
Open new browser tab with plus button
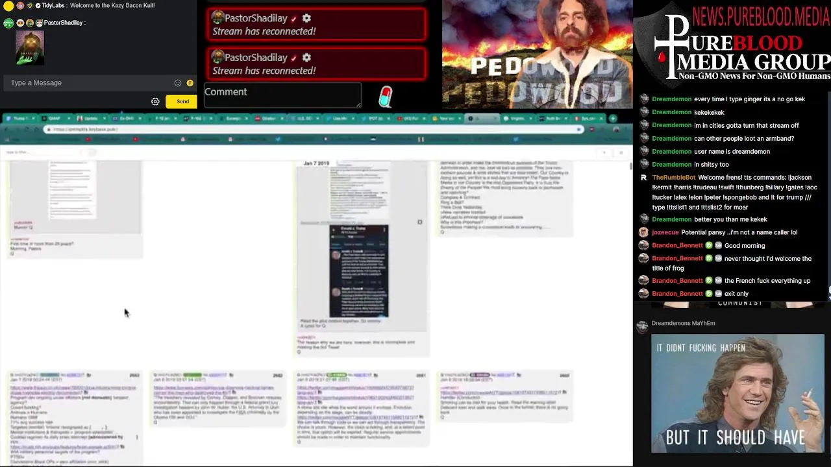(x=613, y=119)
